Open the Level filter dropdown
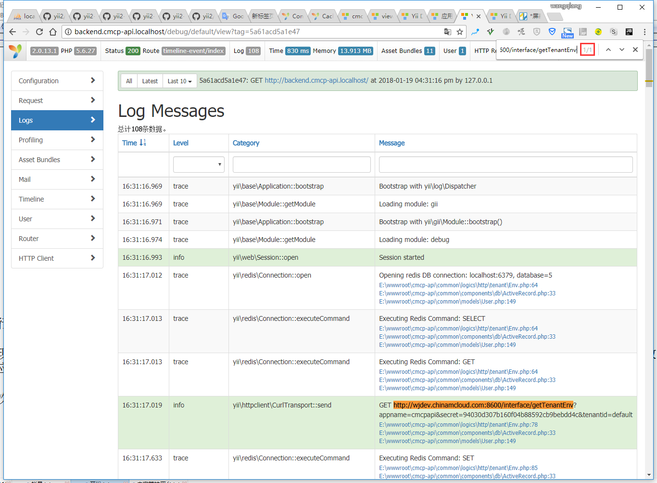657x483 pixels. coord(199,165)
